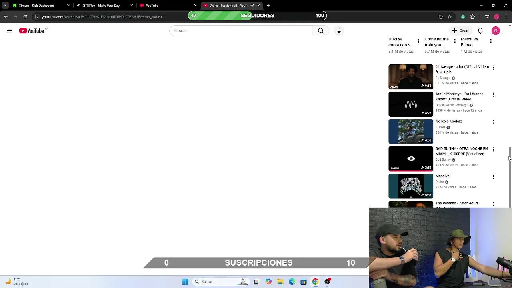Open options for Arctic Monkeys Do I Wanna Know
512x288 pixels.
click(493, 95)
